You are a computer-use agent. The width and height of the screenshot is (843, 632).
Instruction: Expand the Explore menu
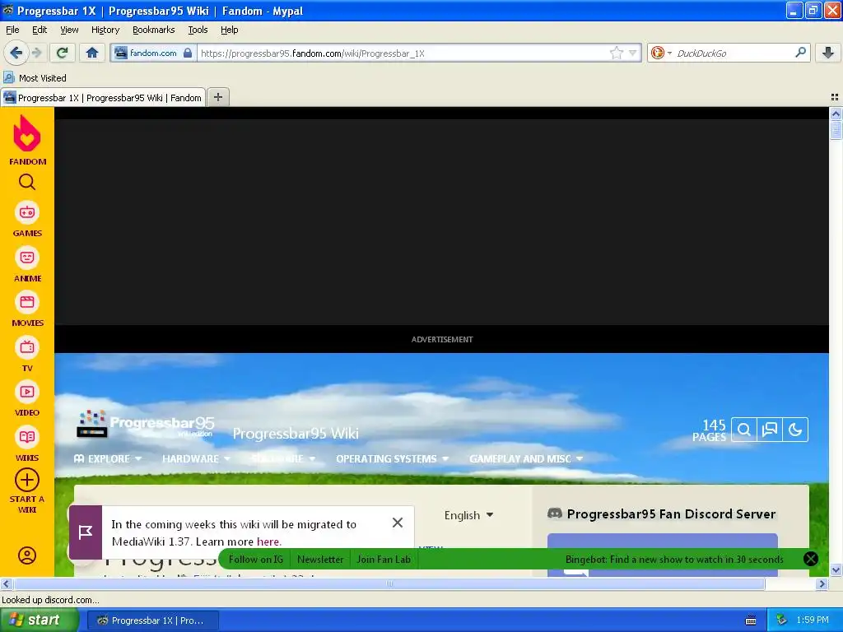pyautogui.click(x=108, y=458)
